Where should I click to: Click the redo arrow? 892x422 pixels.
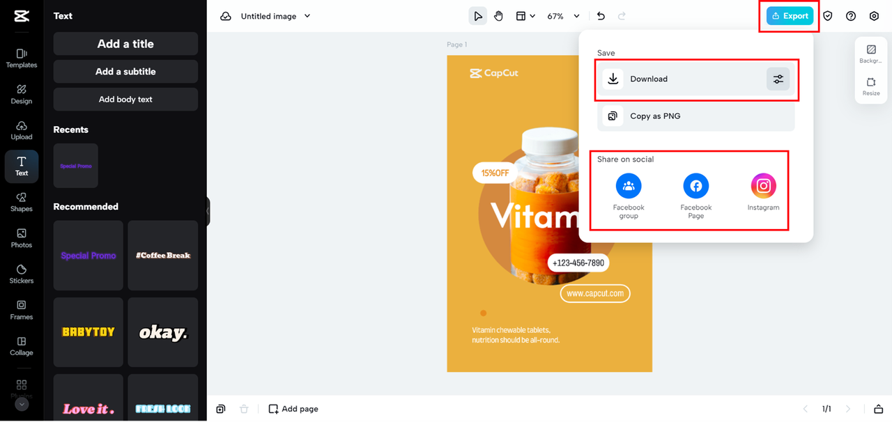[x=622, y=16]
